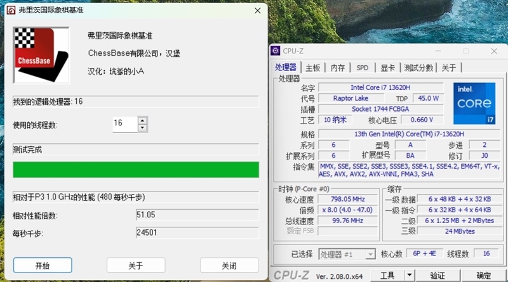This screenshot has width=508, height=282.
Task: Close the Fritz Chess Benchmark window
Action: [x=258, y=11]
